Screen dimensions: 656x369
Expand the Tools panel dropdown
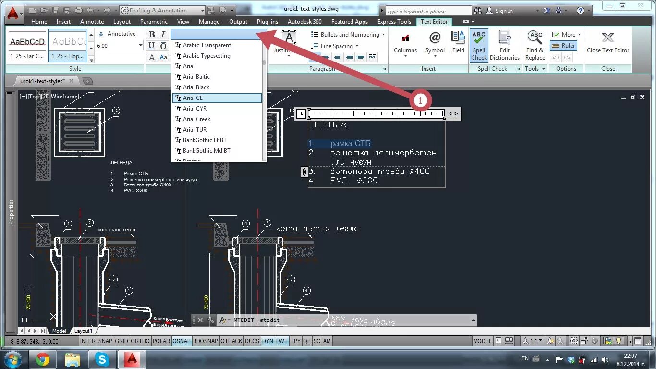pos(535,69)
